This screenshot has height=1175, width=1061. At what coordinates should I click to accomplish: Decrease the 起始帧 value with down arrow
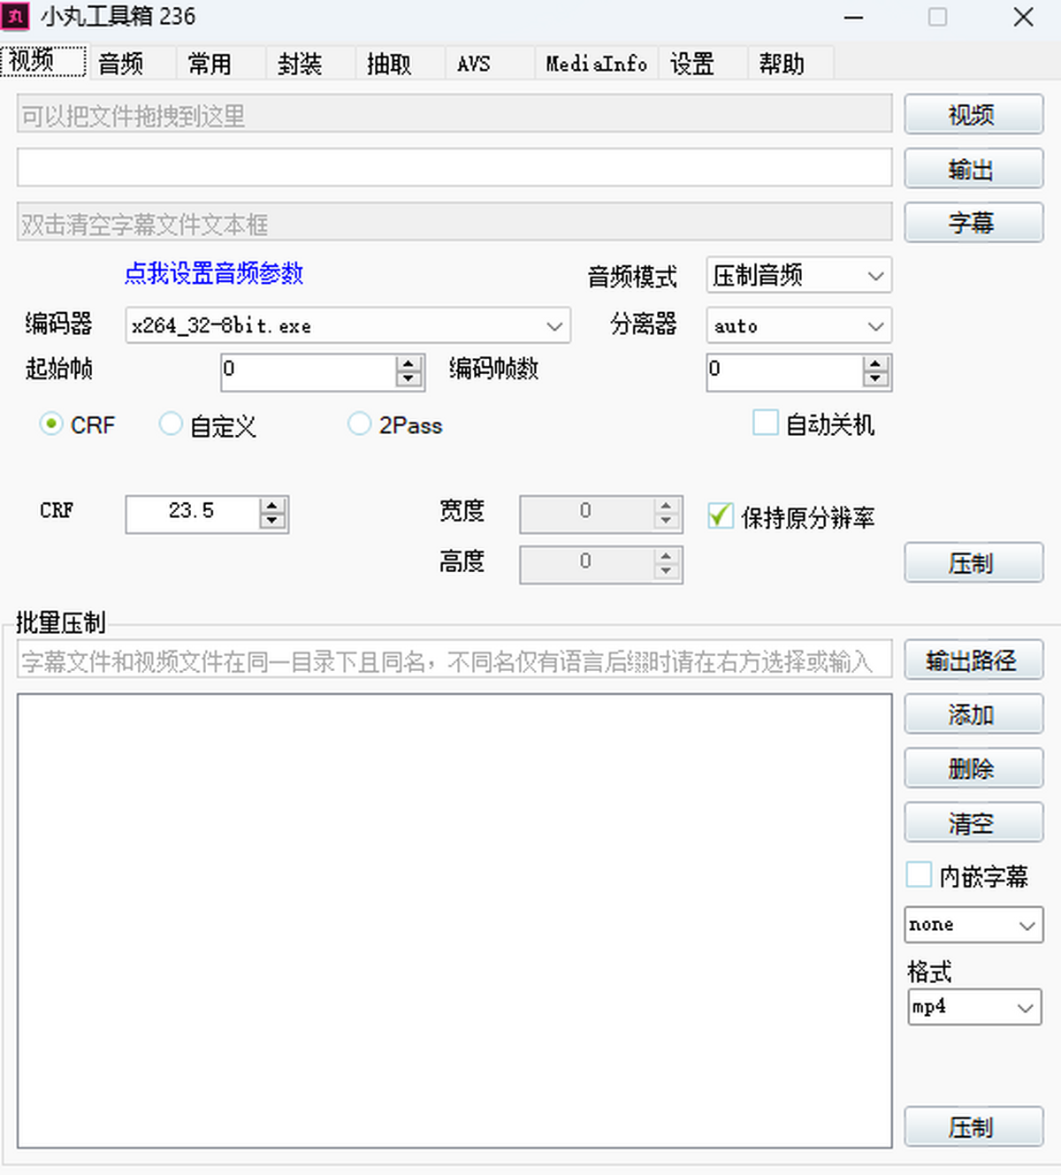[408, 380]
